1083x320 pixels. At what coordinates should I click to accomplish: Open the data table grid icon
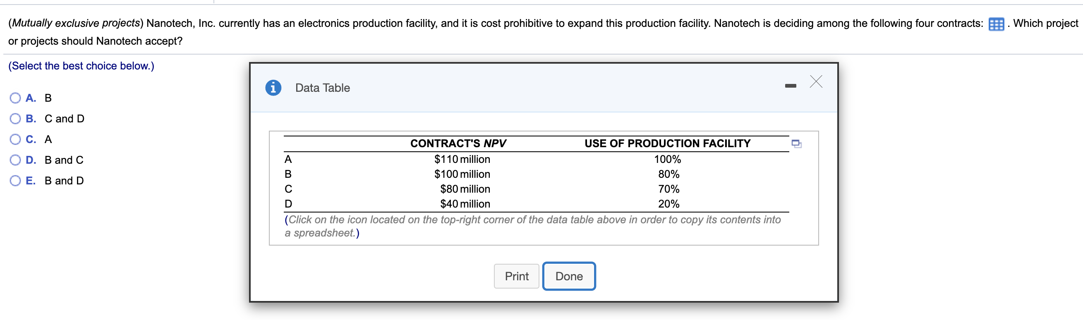point(996,24)
